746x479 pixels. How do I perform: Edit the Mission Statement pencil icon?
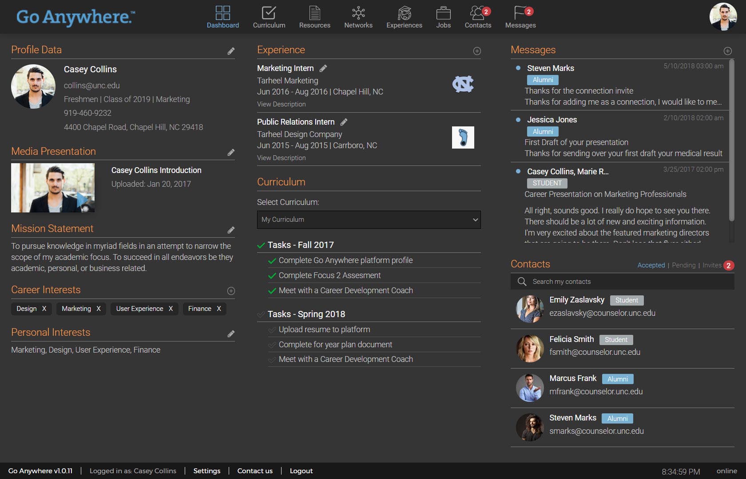(231, 230)
